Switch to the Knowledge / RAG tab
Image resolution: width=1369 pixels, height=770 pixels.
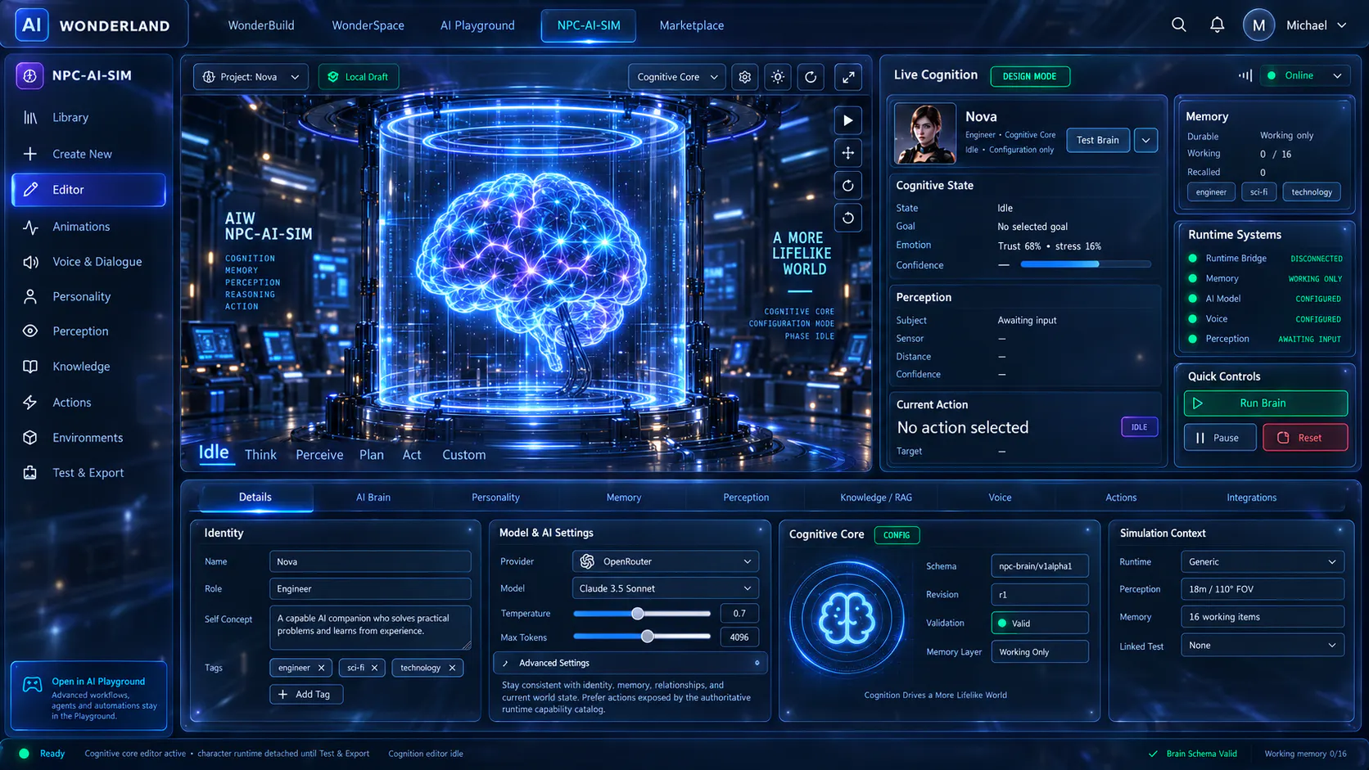876,498
